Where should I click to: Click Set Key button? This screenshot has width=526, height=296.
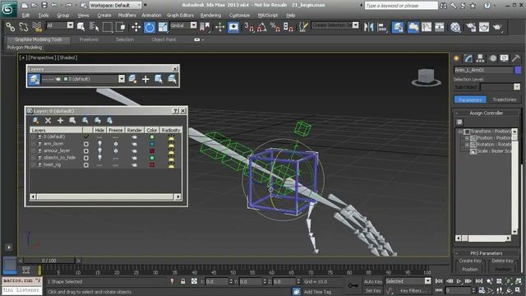[373, 290]
